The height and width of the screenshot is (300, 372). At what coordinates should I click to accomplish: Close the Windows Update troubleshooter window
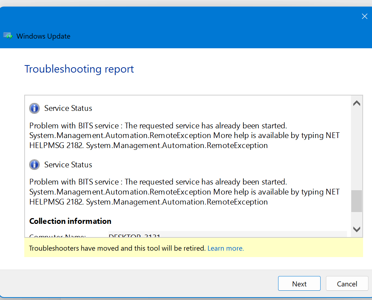pyautogui.click(x=365, y=16)
